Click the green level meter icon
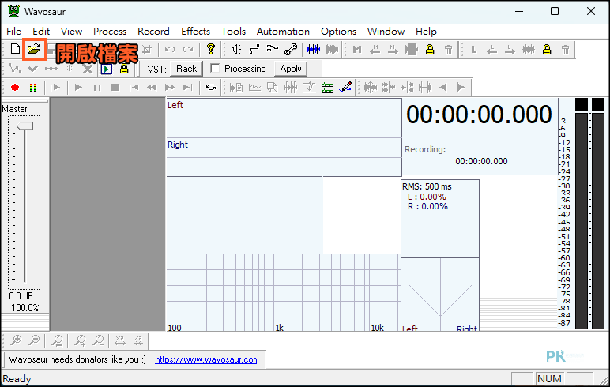 (33, 88)
